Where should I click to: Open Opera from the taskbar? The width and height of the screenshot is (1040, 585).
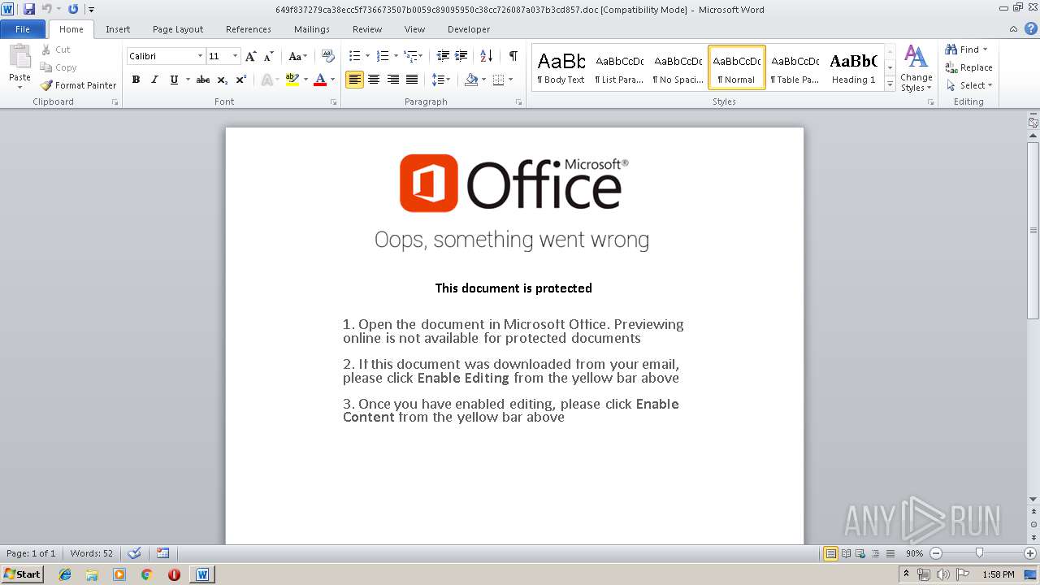point(174,574)
